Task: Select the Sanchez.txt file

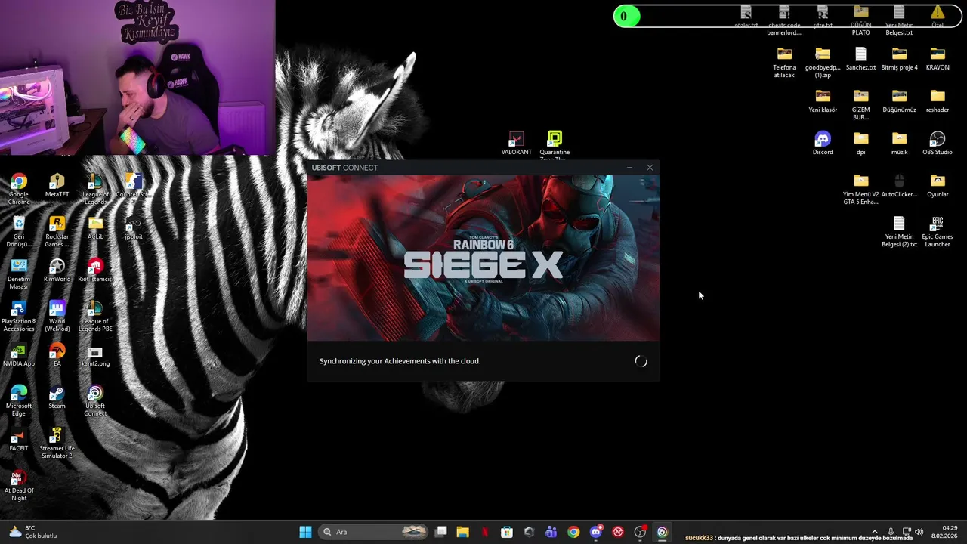Action: click(861, 58)
